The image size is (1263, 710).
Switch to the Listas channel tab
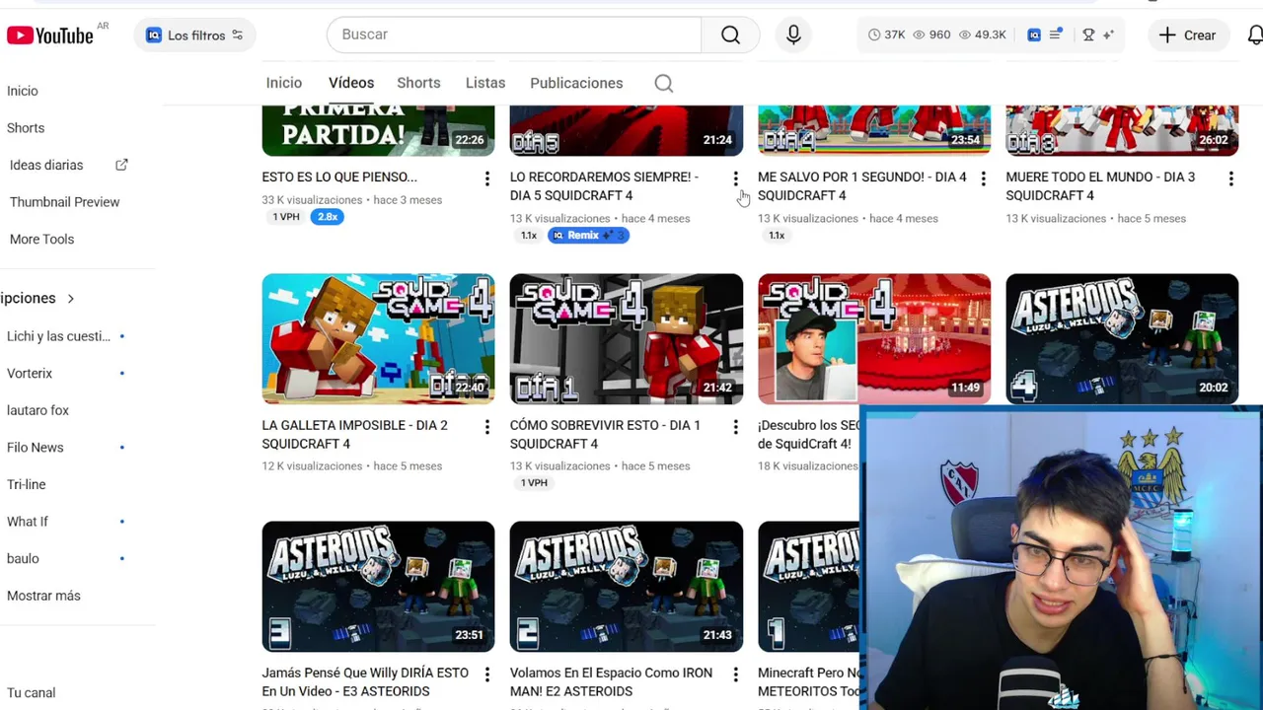click(x=485, y=83)
